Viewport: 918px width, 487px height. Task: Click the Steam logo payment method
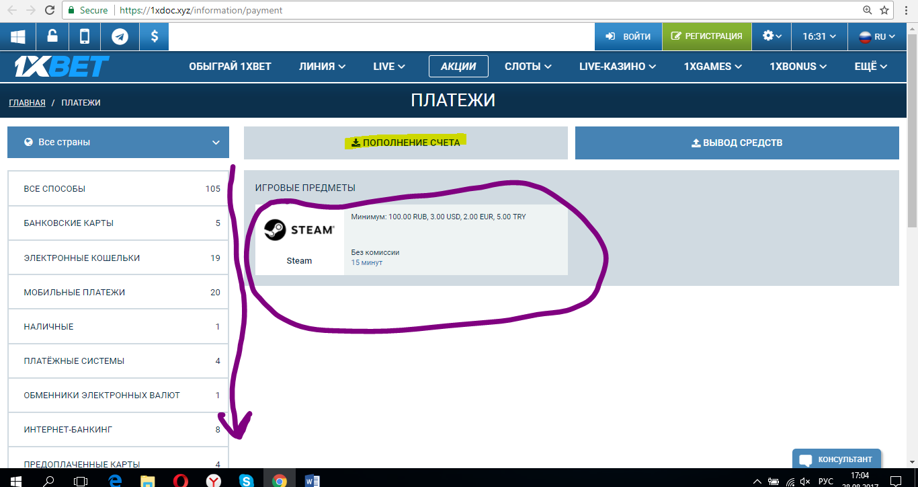pyautogui.click(x=299, y=230)
